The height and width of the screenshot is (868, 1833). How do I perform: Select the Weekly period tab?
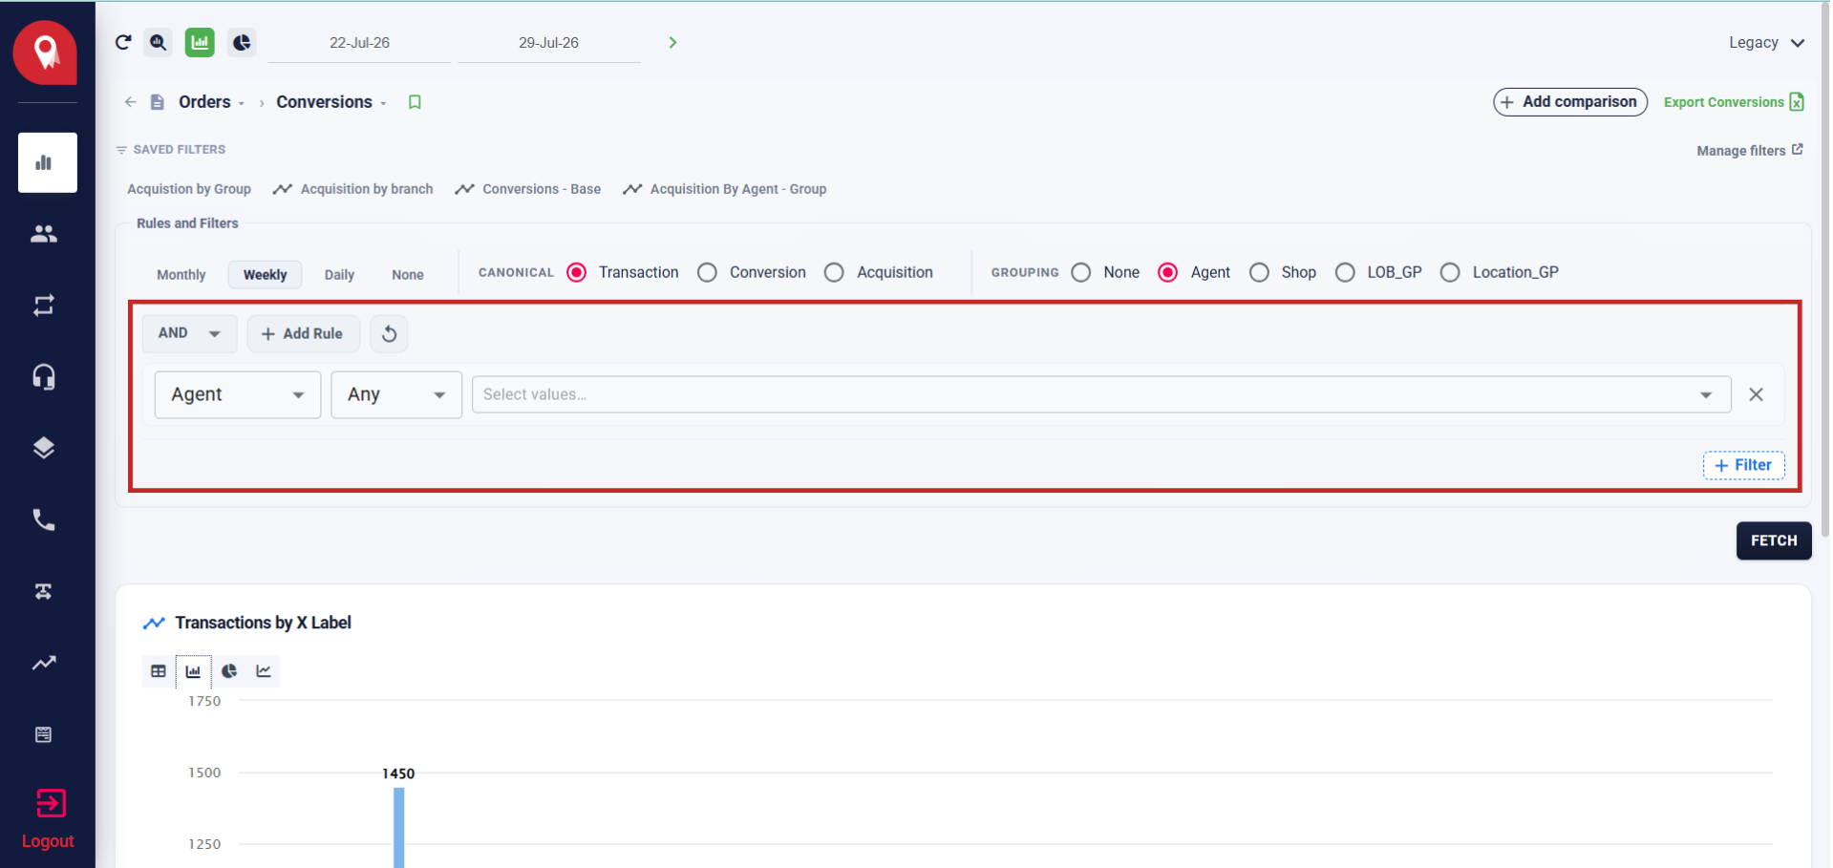coord(265,275)
